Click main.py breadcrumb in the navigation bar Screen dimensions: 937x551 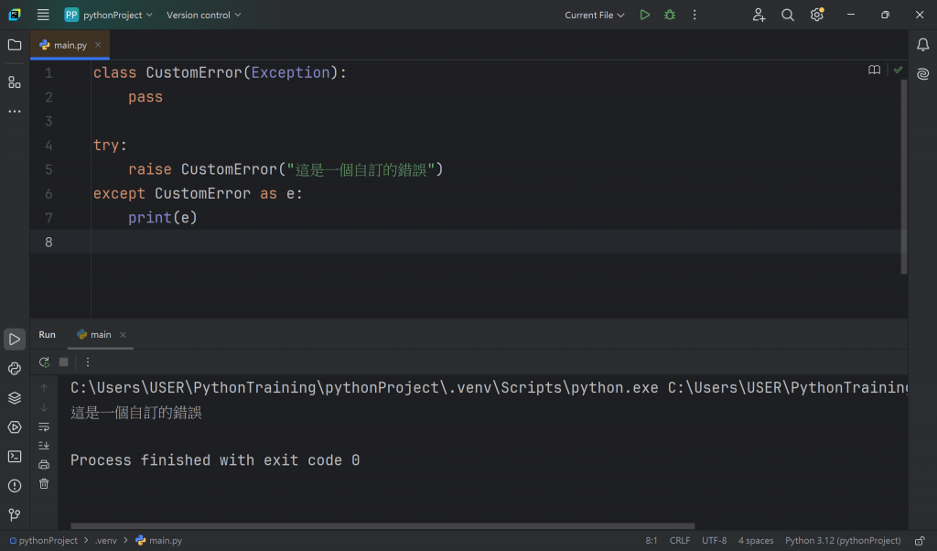point(159,540)
